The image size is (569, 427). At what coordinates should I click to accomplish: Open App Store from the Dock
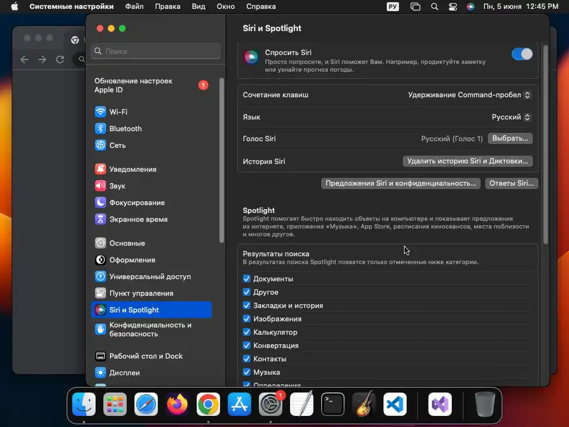(239, 404)
